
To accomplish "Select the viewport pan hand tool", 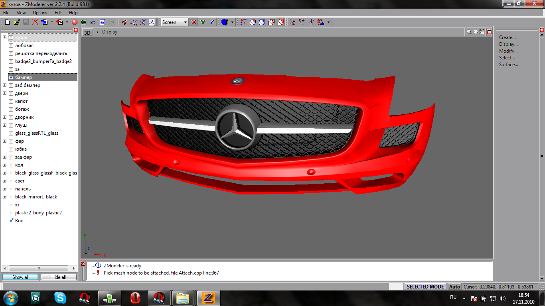I will [x=476, y=32].
